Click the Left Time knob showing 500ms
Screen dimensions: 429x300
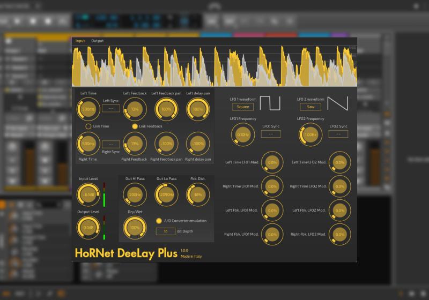point(88,109)
